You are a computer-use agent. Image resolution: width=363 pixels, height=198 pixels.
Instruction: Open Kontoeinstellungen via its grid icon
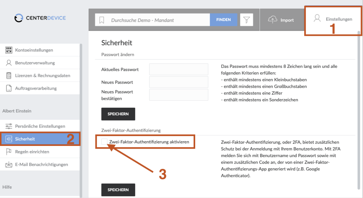[x=9, y=50]
